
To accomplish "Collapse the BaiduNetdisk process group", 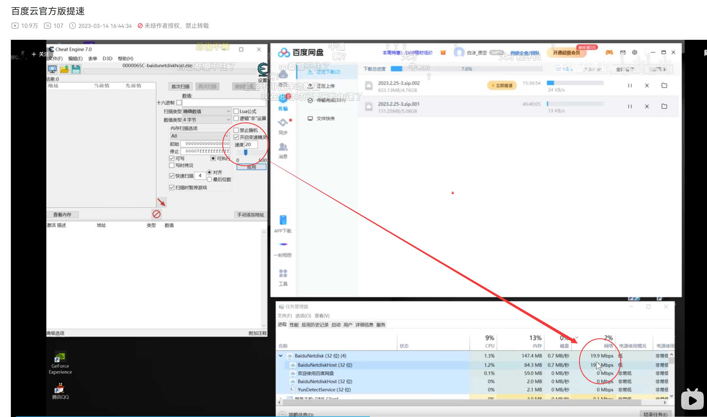I will coord(281,356).
